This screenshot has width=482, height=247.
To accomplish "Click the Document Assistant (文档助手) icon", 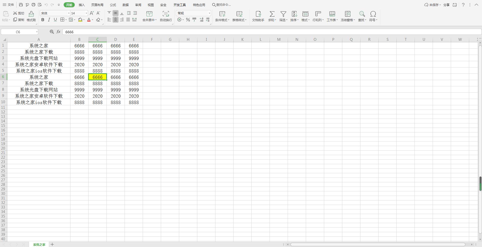I will (x=258, y=14).
